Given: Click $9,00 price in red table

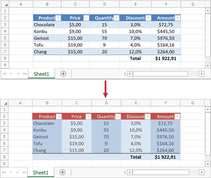Looking at the screenshot, I should click(77, 130).
